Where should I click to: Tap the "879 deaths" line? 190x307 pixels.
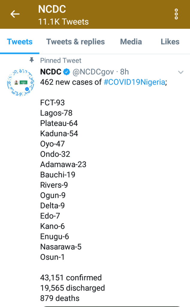[60, 298]
